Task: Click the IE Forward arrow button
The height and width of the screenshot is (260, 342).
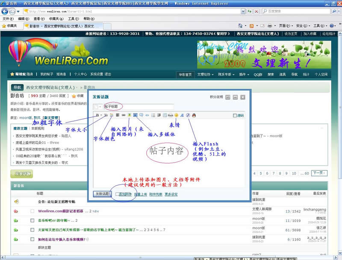Action: pyautogui.click(x=12, y=11)
